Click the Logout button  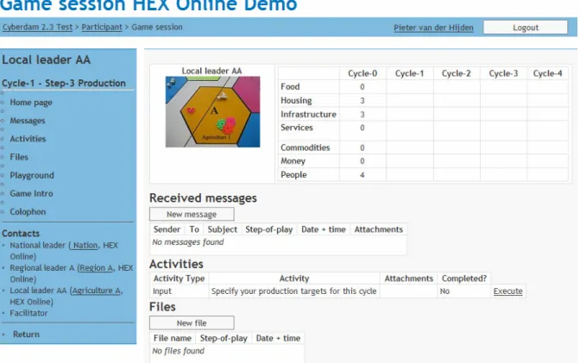526,28
